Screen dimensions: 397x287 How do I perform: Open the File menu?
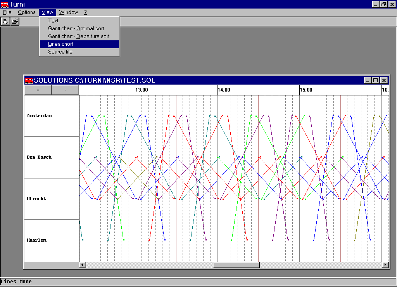tap(7, 12)
